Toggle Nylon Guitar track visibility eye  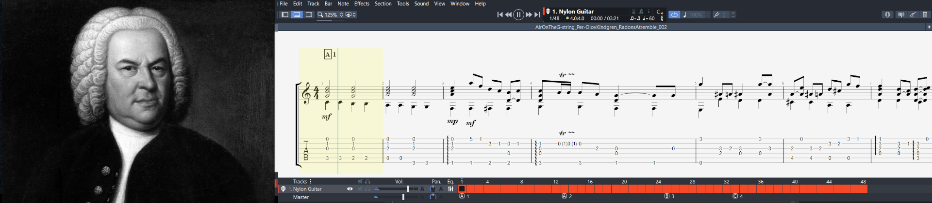[x=349, y=189]
